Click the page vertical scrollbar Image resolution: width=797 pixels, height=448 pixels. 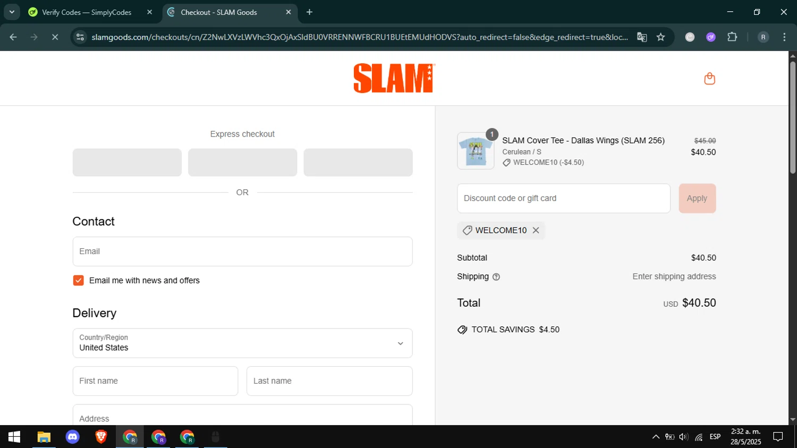point(793,117)
